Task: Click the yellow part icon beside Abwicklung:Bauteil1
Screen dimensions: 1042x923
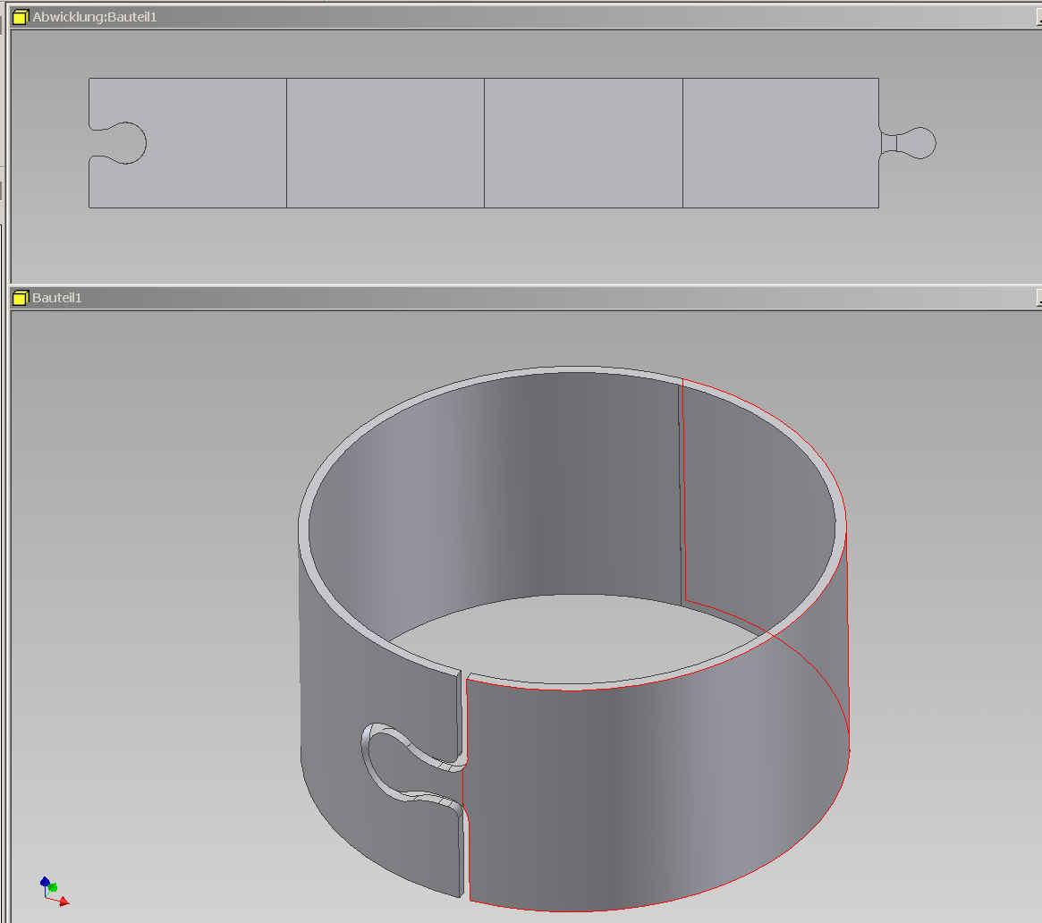Action: (x=21, y=17)
